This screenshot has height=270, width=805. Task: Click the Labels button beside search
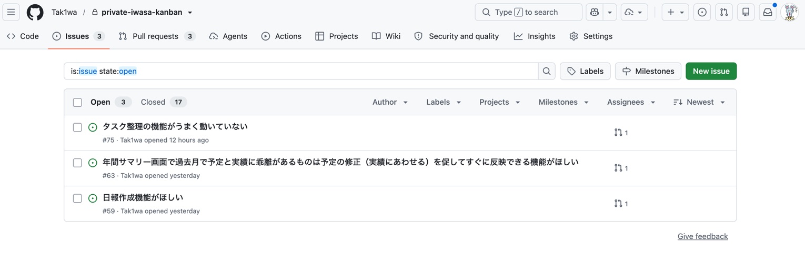coord(585,71)
